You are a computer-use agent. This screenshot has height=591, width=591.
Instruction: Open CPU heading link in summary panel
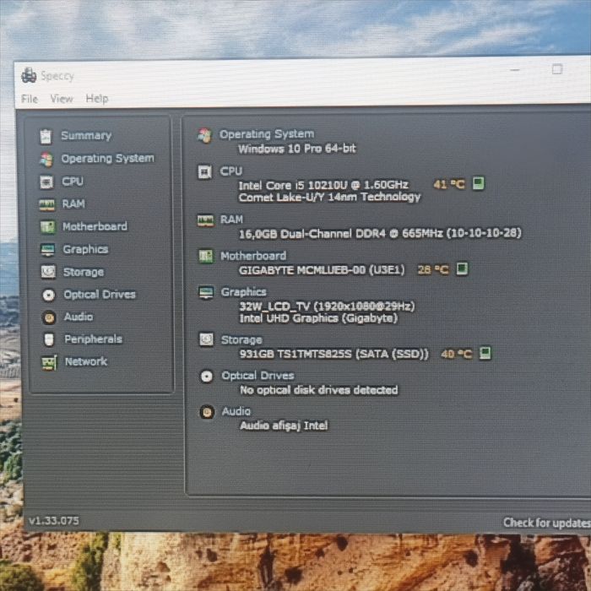(x=231, y=171)
